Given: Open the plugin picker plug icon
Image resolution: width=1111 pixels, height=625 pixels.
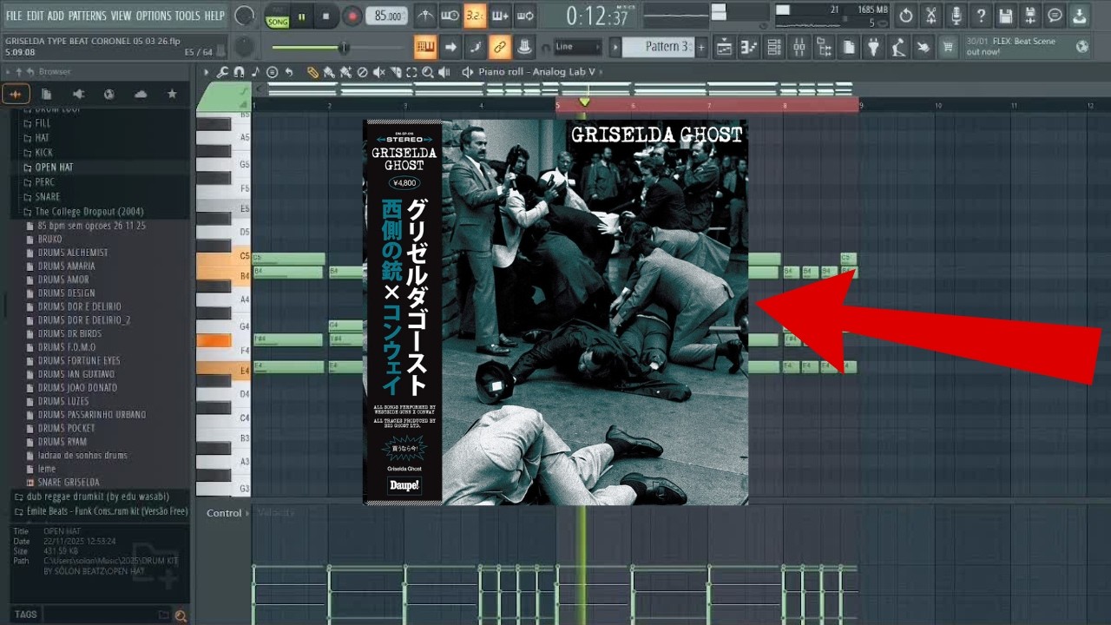Looking at the screenshot, I should pyautogui.click(x=874, y=47).
